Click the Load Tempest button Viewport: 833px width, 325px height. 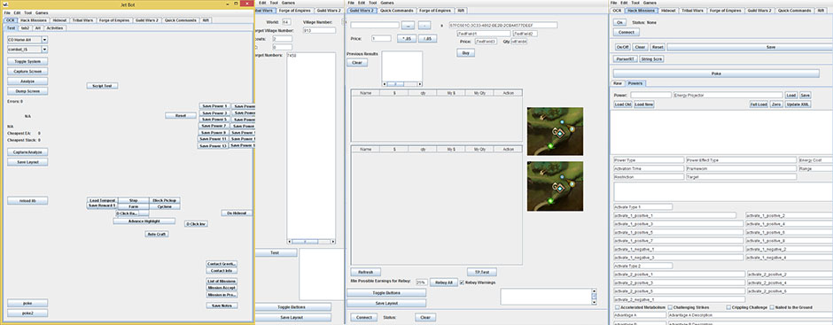click(x=103, y=200)
